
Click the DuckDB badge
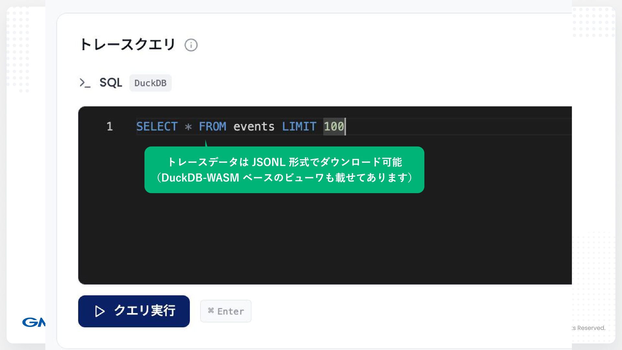(x=150, y=83)
